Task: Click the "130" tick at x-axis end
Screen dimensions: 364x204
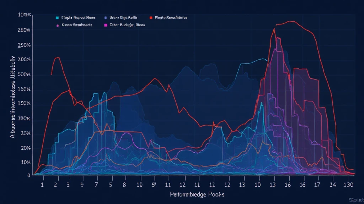Action: click(348, 184)
